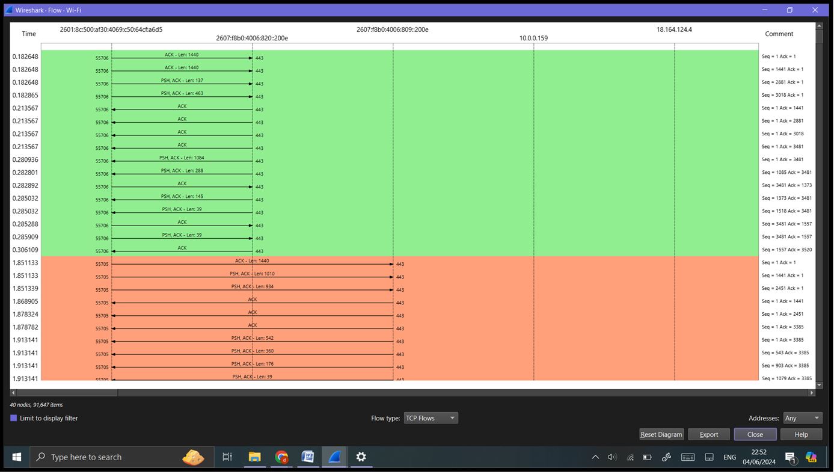834x474 pixels.
Task: Open File Explorer from the taskbar
Action: point(254,457)
